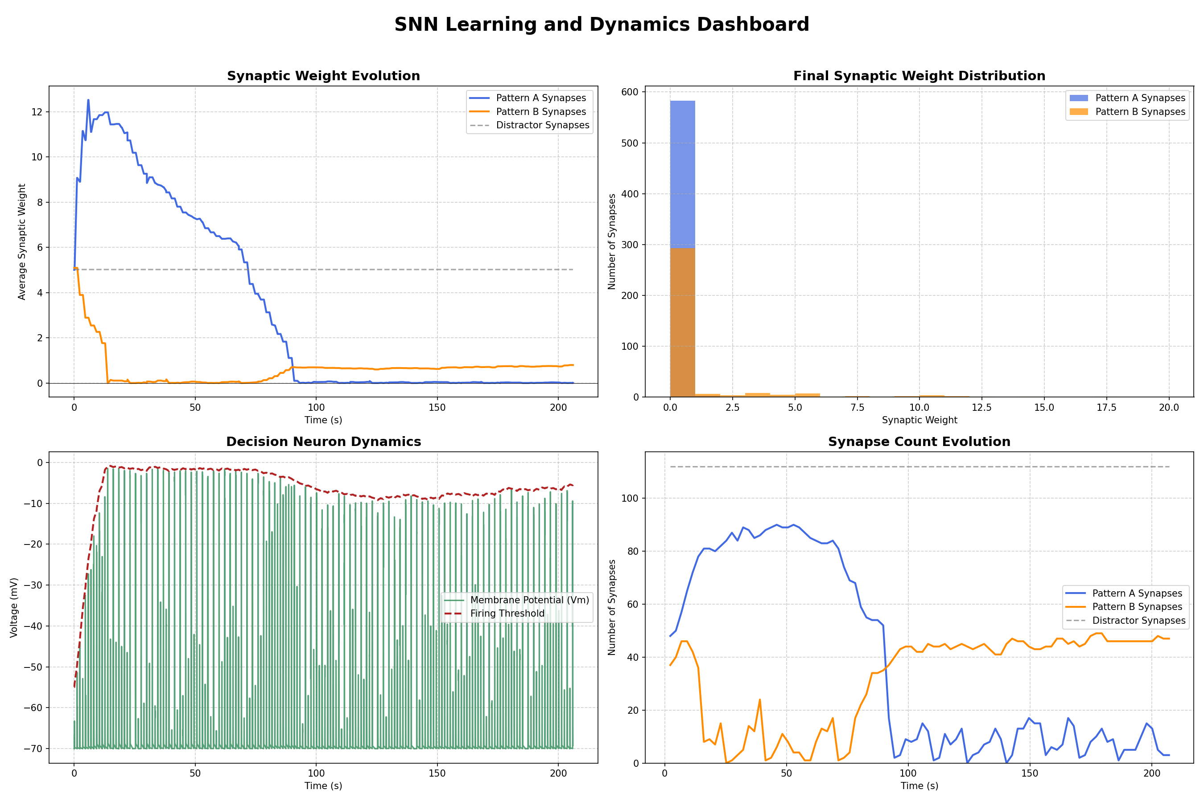Viewport: 1204px width, 802px height.
Task: Click the Synapse Count Evolution title
Action: click(x=919, y=442)
